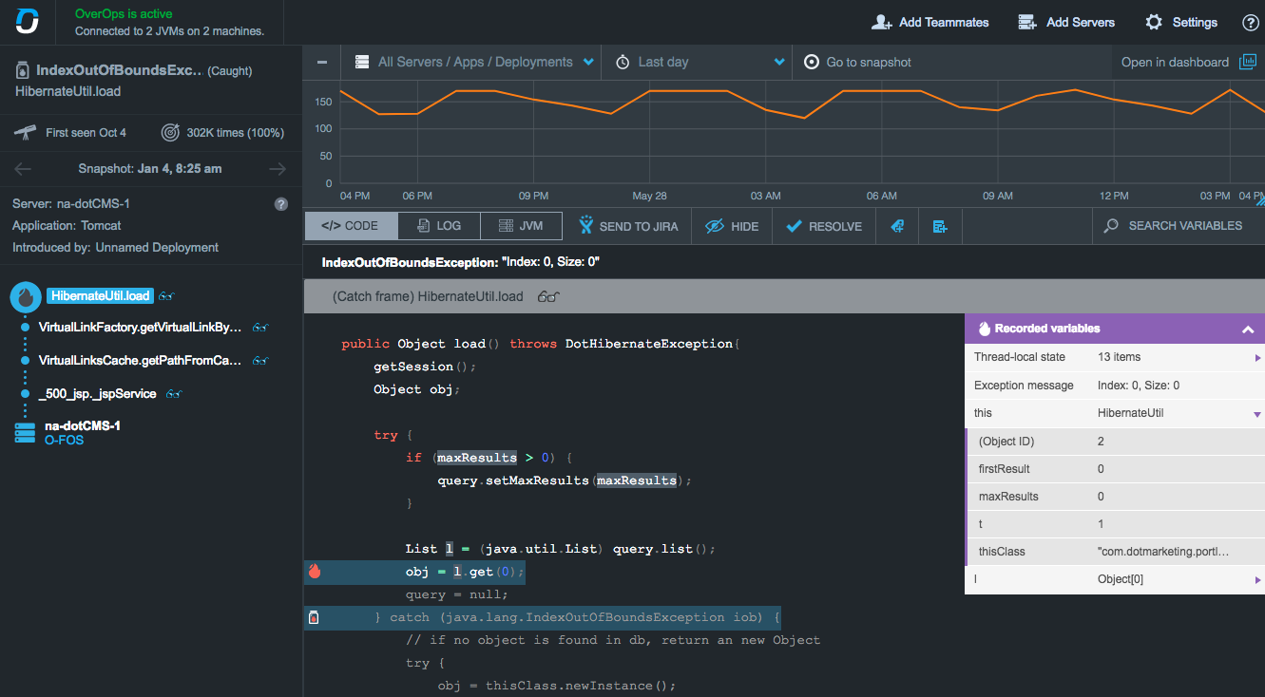Image resolution: width=1265 pixels, height=697 pixels.
Task: Click the thisClass variable value
Action: coord(1163,551)
